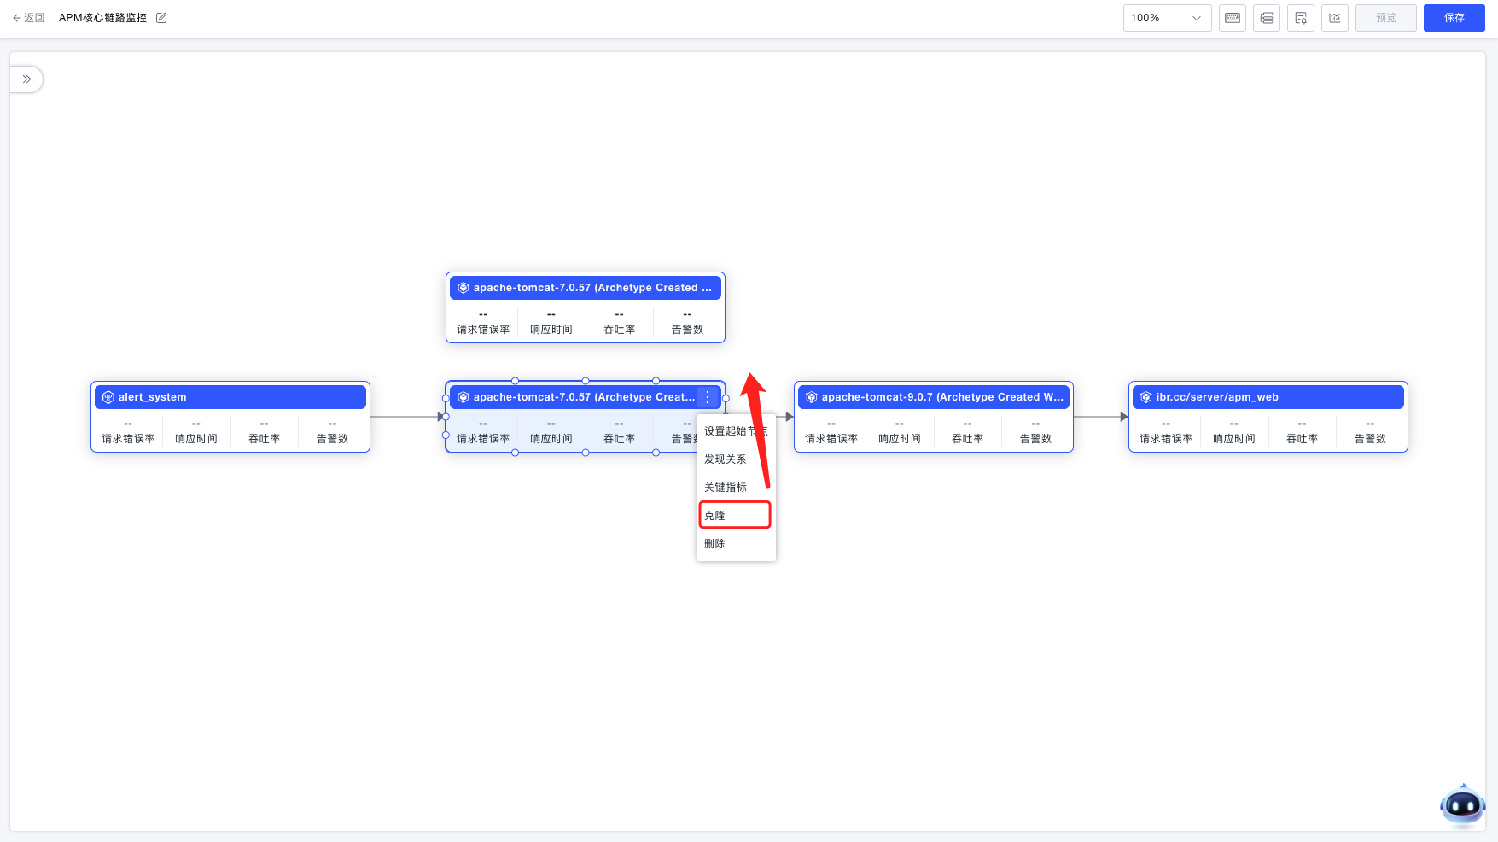The width and height of the screenshot is (1498, 842).
Task: Click the 返回 back link
Action: [x=29, y=18]
